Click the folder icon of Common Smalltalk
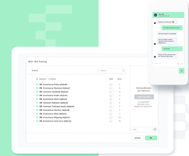The image size is (189, 156). (x=37, y=92)
